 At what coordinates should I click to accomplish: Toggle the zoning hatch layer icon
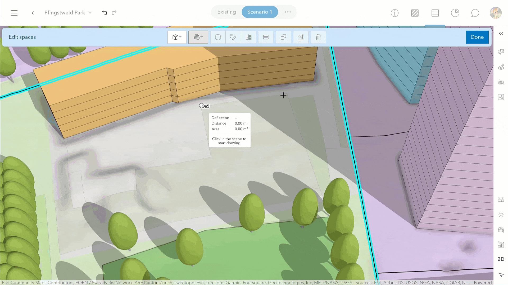(415, 13)
